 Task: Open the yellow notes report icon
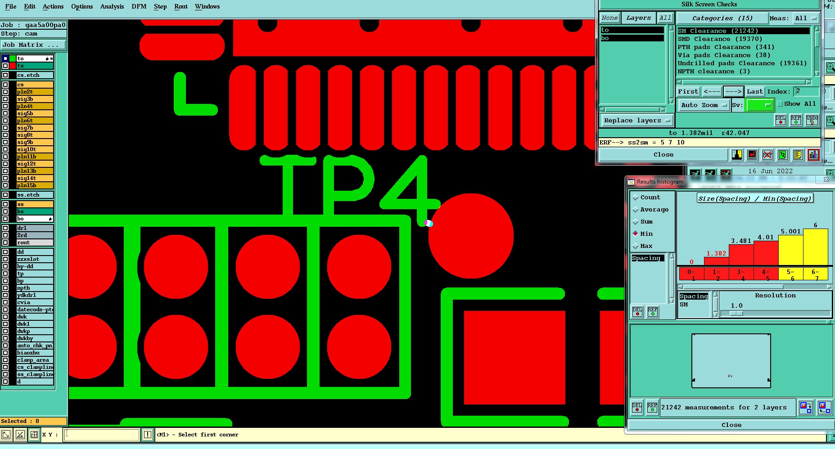point(798,155)
